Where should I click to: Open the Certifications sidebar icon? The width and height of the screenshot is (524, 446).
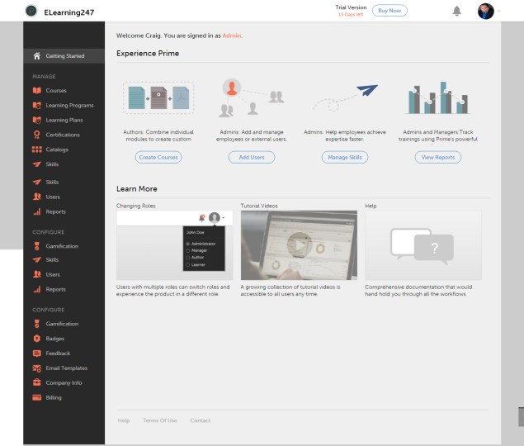[x=36, y=135]
